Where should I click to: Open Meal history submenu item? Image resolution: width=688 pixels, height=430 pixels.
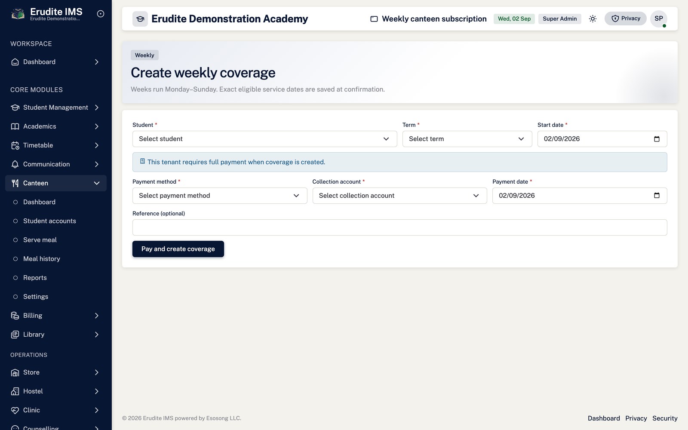[56, 259]
